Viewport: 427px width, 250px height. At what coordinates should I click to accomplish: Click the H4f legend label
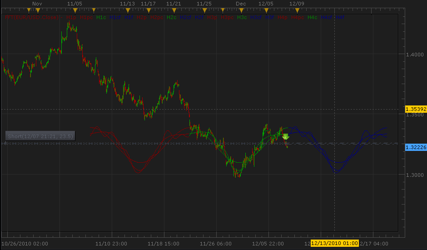tap(340, 17)
